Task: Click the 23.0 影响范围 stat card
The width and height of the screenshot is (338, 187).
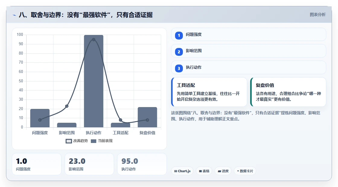Action: tap(89, 164)
